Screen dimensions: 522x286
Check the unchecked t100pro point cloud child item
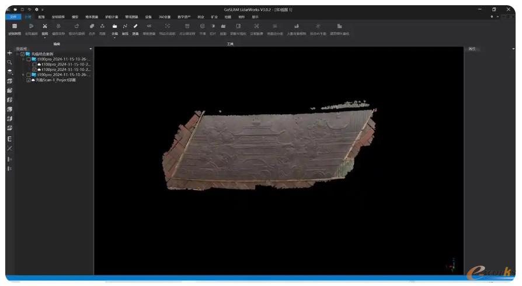(x=34, y=65)
